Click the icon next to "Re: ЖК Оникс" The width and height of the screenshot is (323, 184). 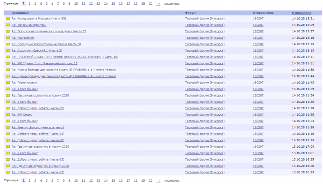coord(8,115)
